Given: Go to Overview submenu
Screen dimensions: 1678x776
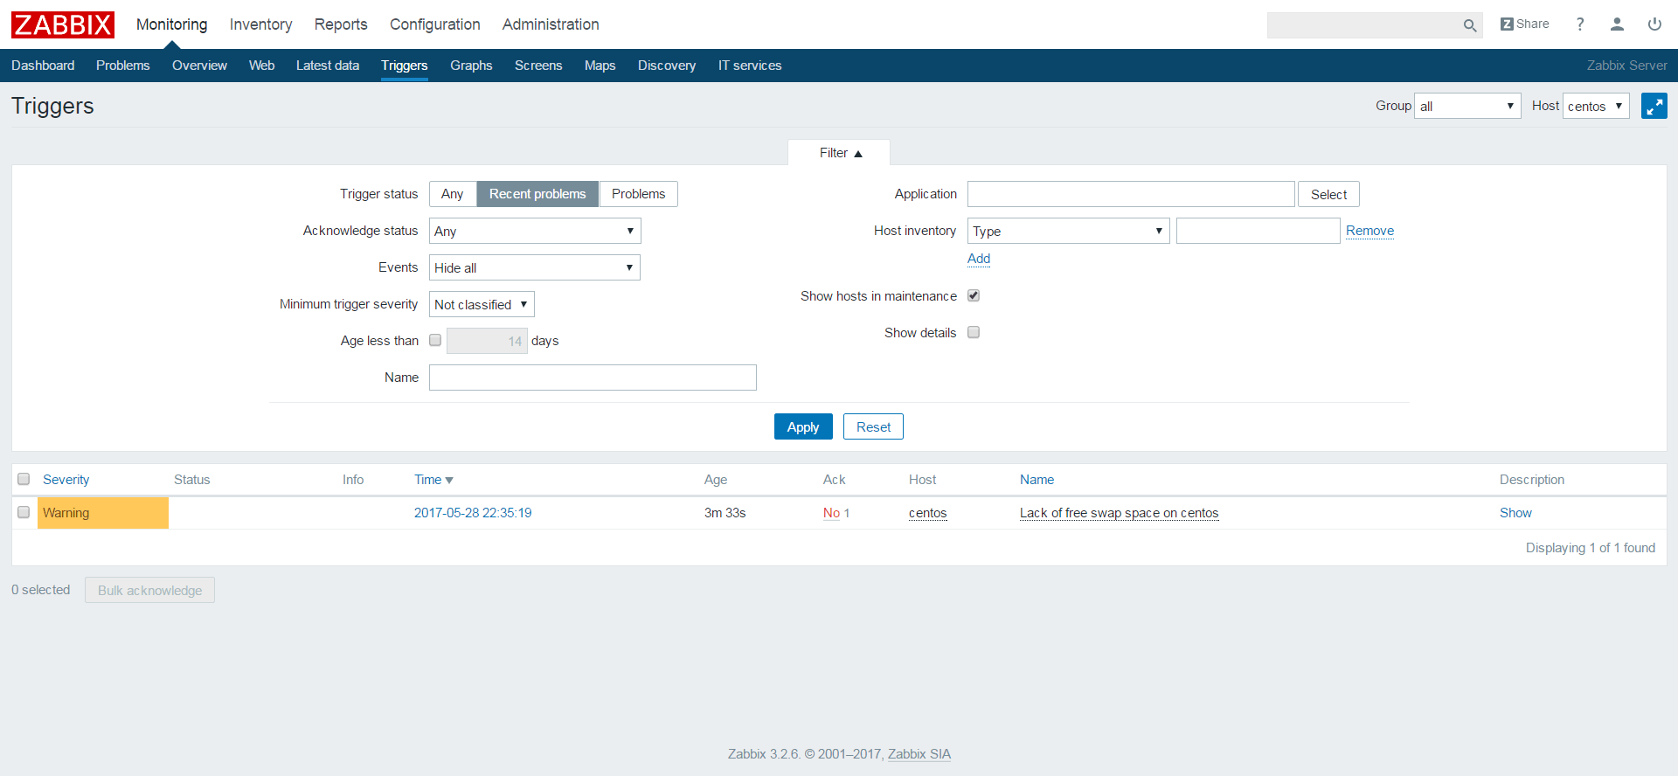Looking at the screenshot, I should pos(199,66).
